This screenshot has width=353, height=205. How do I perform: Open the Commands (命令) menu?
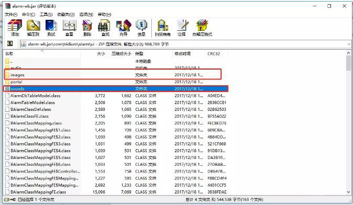coord(29,15)
